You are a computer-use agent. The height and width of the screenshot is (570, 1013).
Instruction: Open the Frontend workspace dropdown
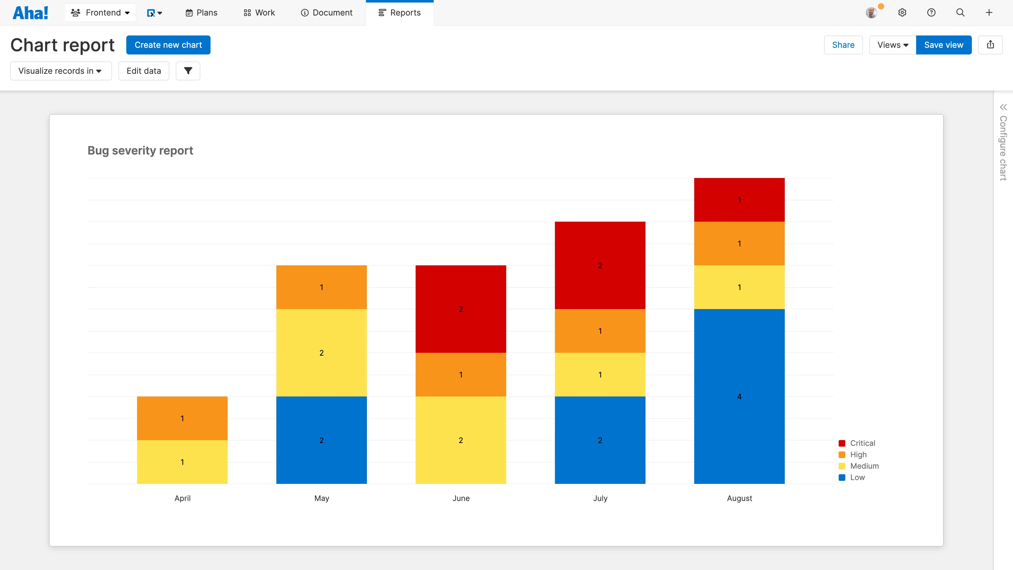point(100,13)
